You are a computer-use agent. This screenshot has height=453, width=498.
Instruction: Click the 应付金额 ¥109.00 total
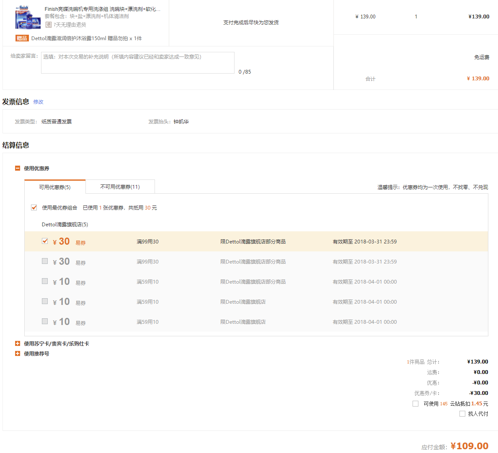[470, 446]
